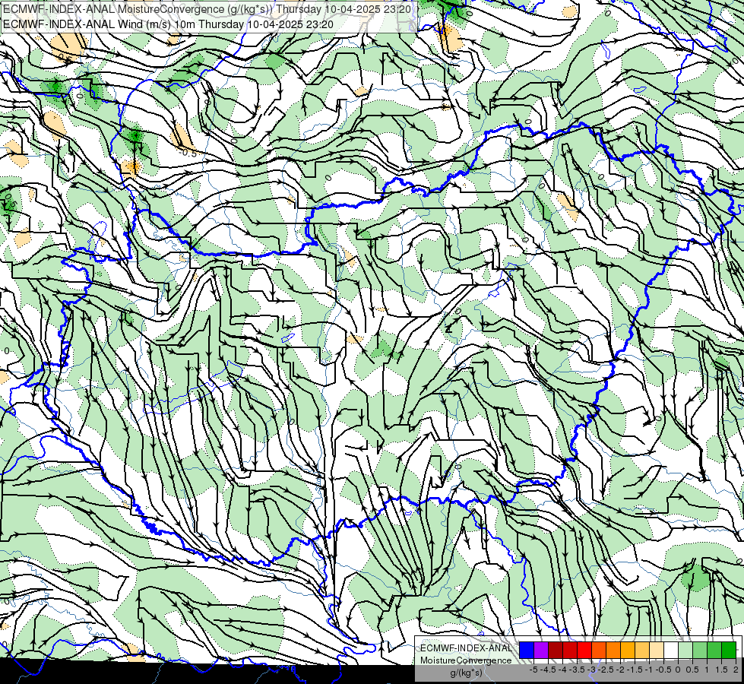This screenshot has width=744, height=684.
Task: Click the palest green legend swatch
Action: tap(685, 650)
